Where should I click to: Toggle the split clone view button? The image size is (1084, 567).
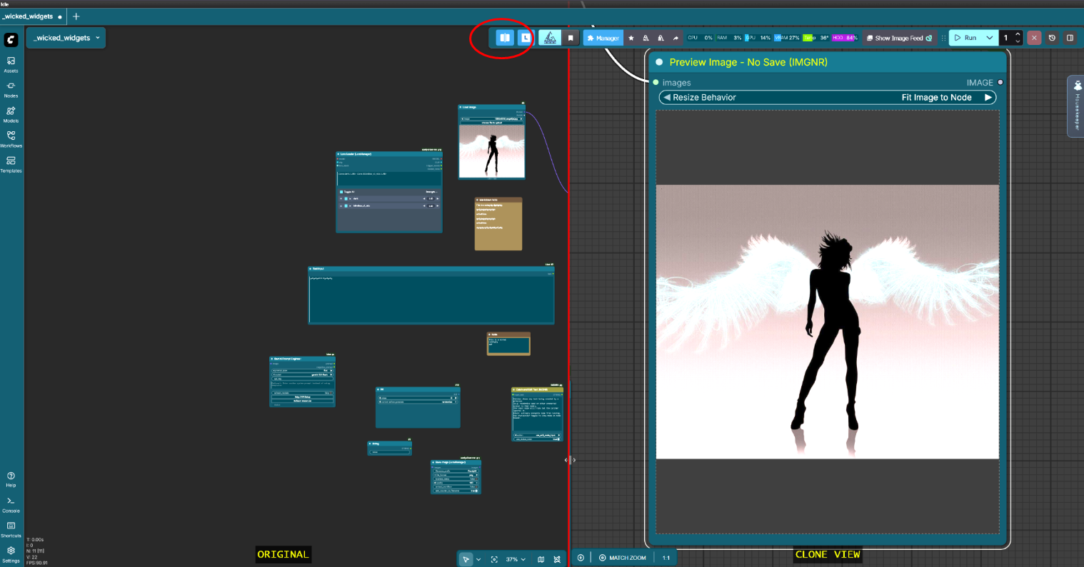pos(505,38)
